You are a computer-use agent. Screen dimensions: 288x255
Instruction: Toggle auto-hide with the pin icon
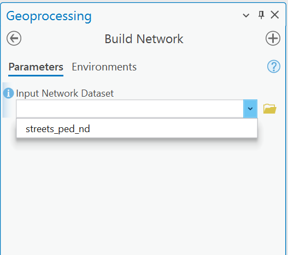point(261,15)
